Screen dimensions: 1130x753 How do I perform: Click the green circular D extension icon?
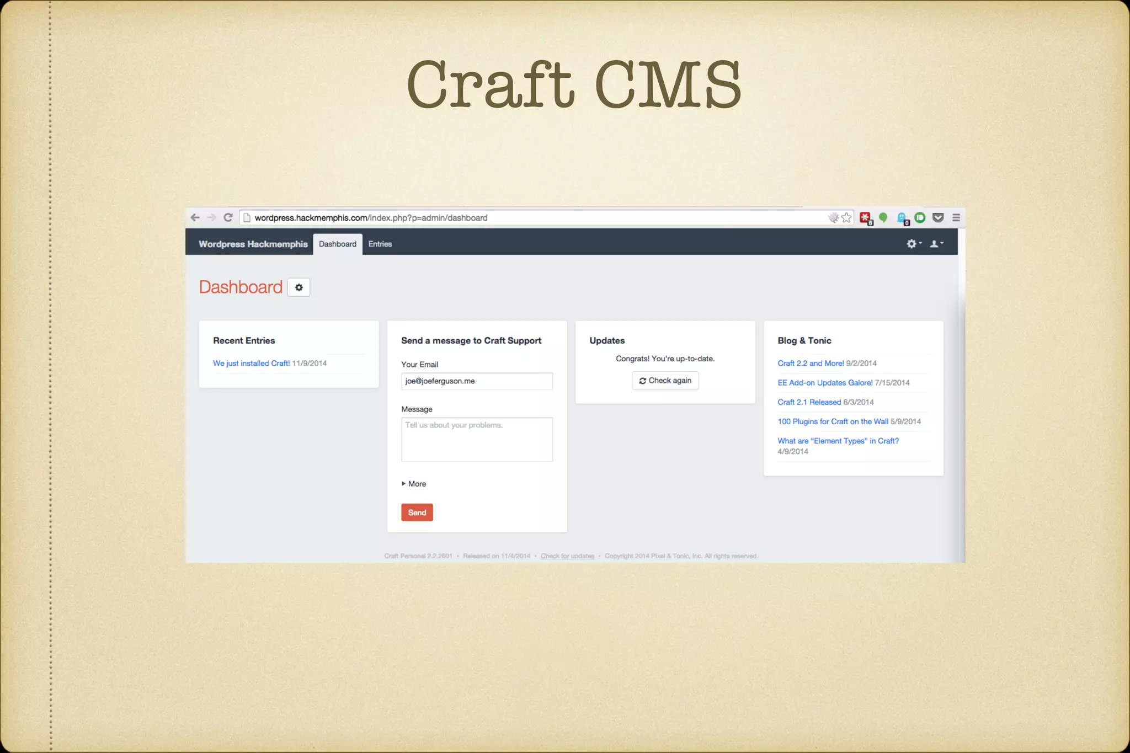click(x=920, y=217)
